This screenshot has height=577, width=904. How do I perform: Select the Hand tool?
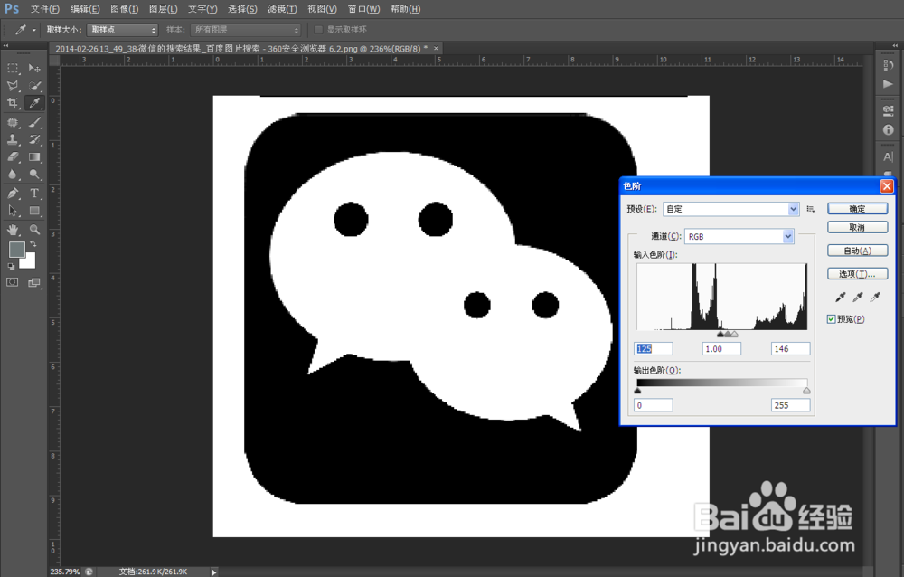[13, 230]
